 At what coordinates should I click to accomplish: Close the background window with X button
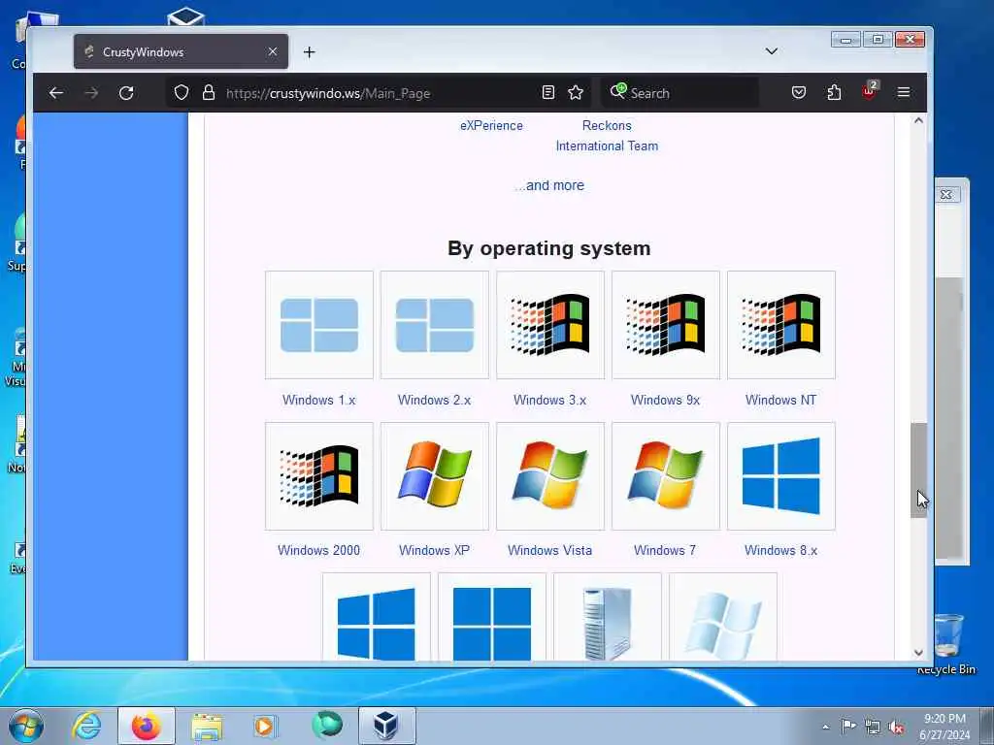(x=946, y=194)
